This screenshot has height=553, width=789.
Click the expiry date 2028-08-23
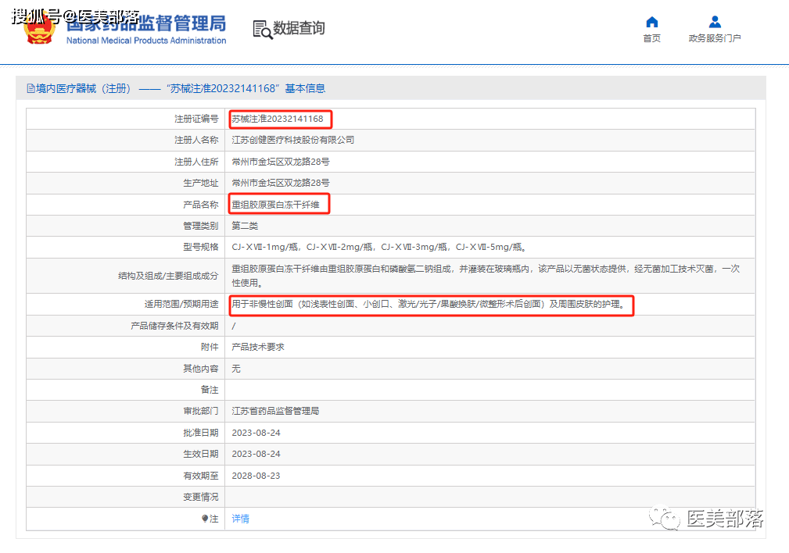(x=256, y=476)
